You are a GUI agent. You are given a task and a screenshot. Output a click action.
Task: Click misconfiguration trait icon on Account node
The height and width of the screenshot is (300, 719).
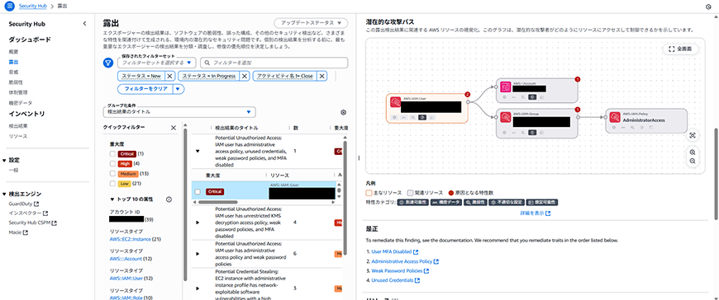click(x=532, y=97)
